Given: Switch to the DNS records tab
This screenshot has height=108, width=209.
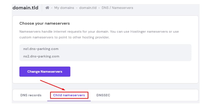Looking at the screenshot, I should [x=31, y=95].
